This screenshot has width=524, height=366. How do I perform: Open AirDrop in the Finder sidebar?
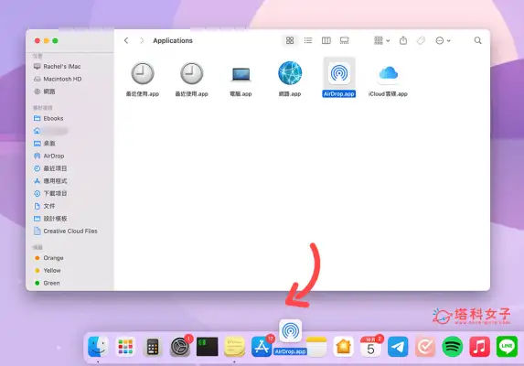[48, 156]
